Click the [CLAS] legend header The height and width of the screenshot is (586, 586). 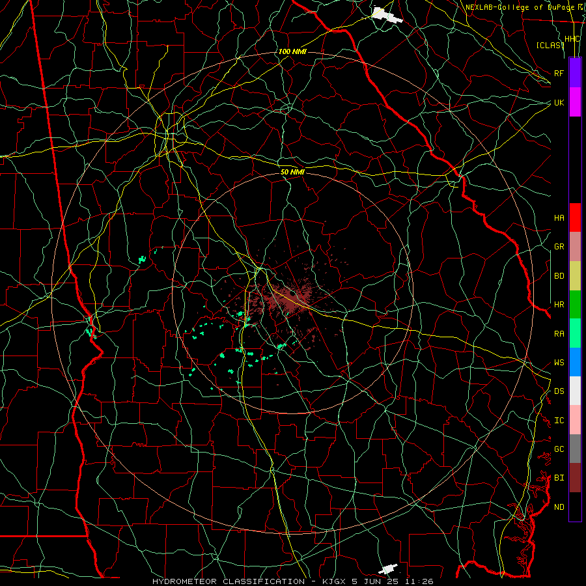(550, 45)
